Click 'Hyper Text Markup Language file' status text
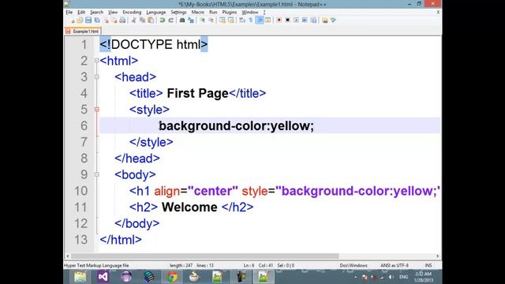Screen dimensions: 505x284 click(96, 265)
